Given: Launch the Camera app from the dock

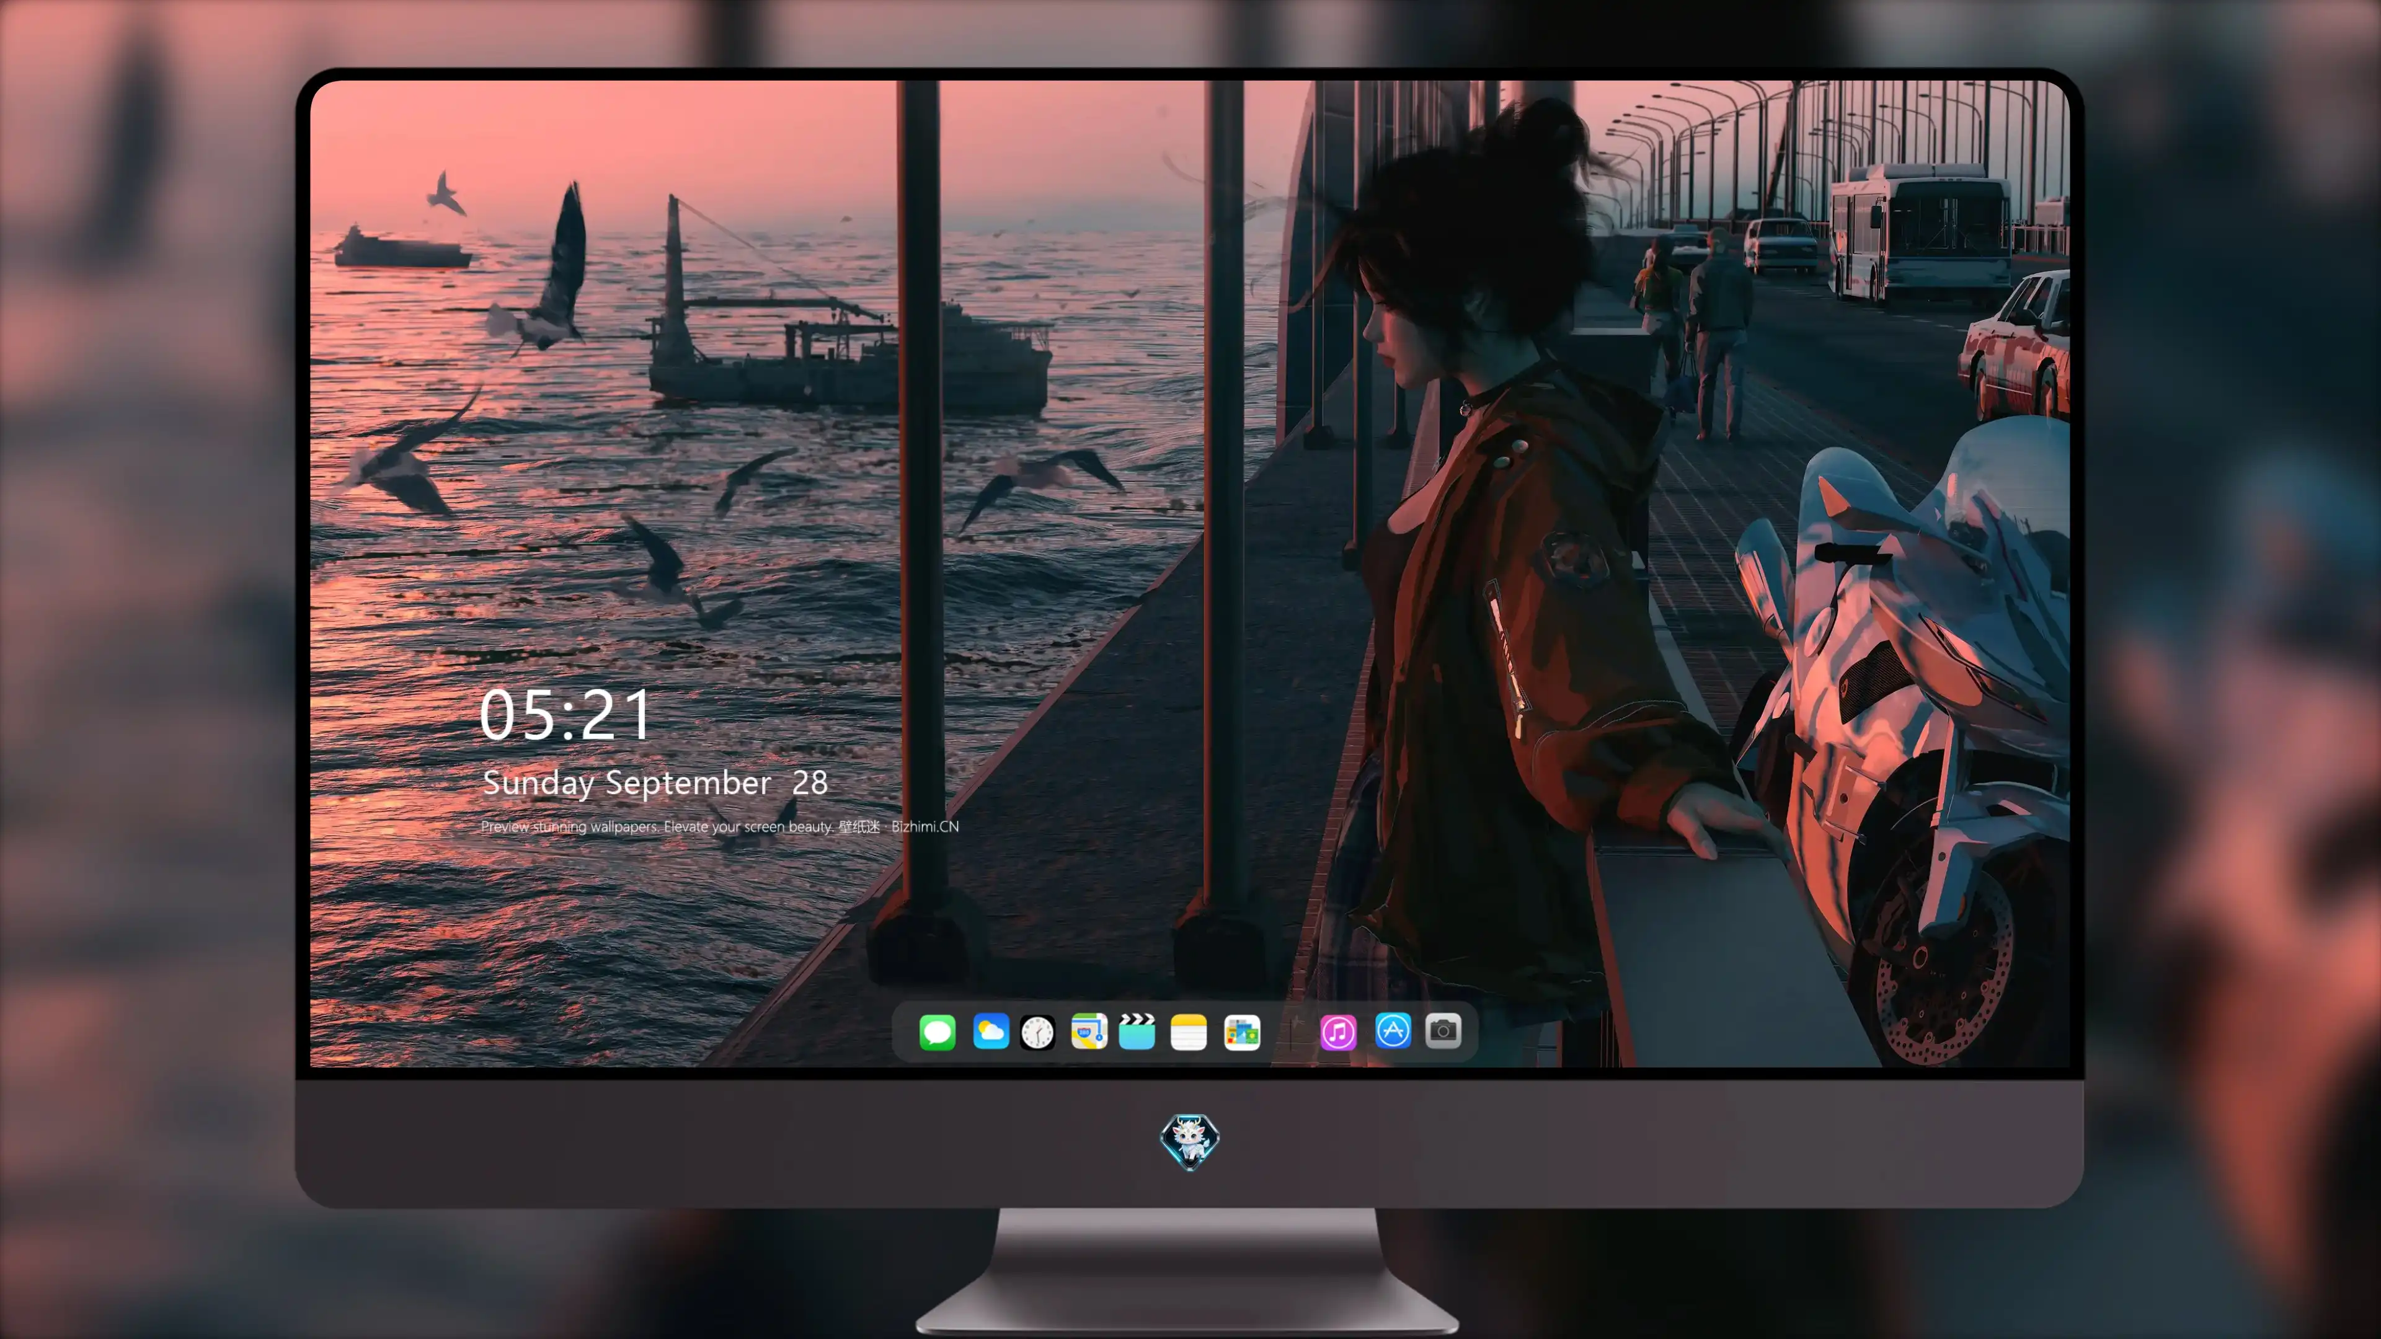Looking at the screenshot, I should pyautogui.click(x=1443, y=1032).
